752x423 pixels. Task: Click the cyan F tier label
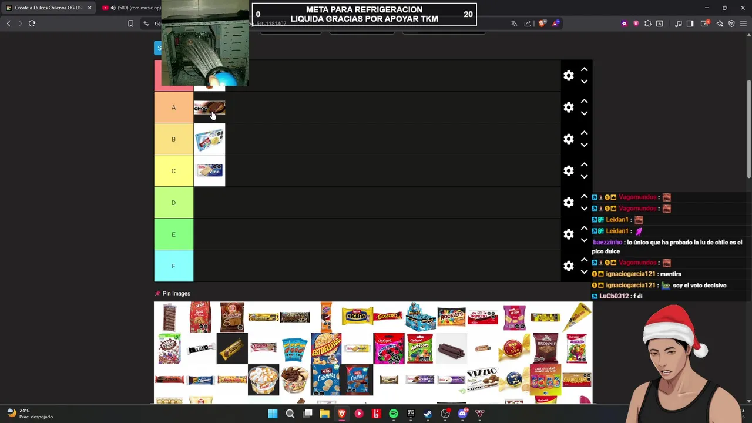(173, 266)
